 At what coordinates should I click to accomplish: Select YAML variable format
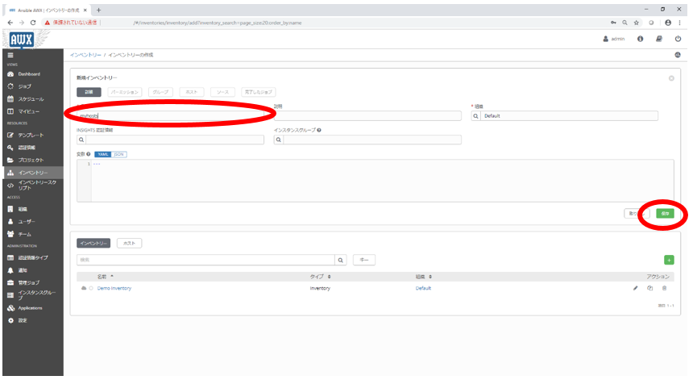(103, 153)
